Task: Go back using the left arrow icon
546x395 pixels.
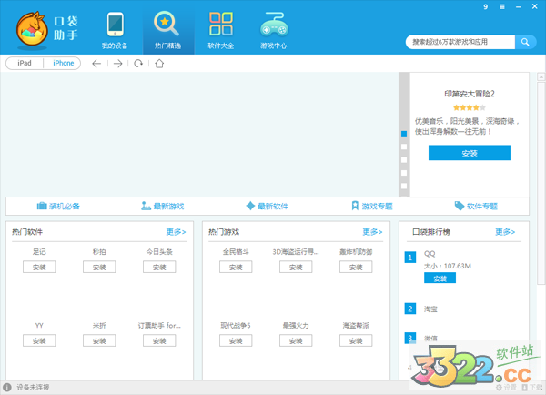Action: [96, 64]
